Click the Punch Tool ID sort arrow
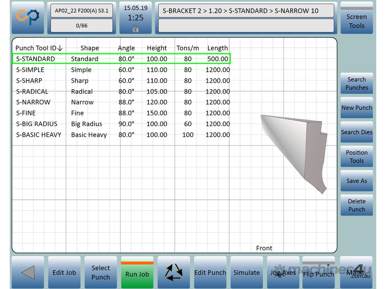 pyautogui.click(x=60, y=48)
